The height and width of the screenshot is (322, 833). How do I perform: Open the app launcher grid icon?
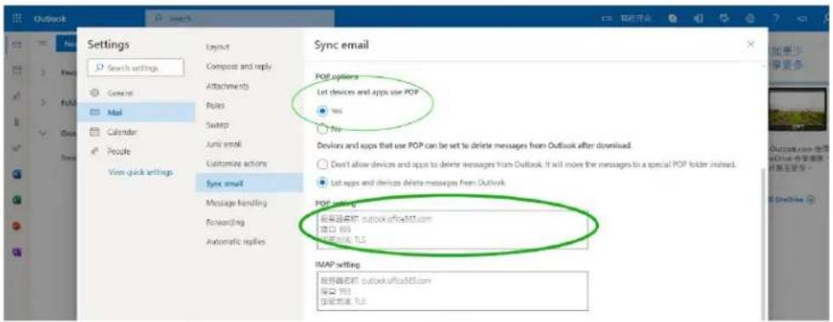tap(16, 19)
